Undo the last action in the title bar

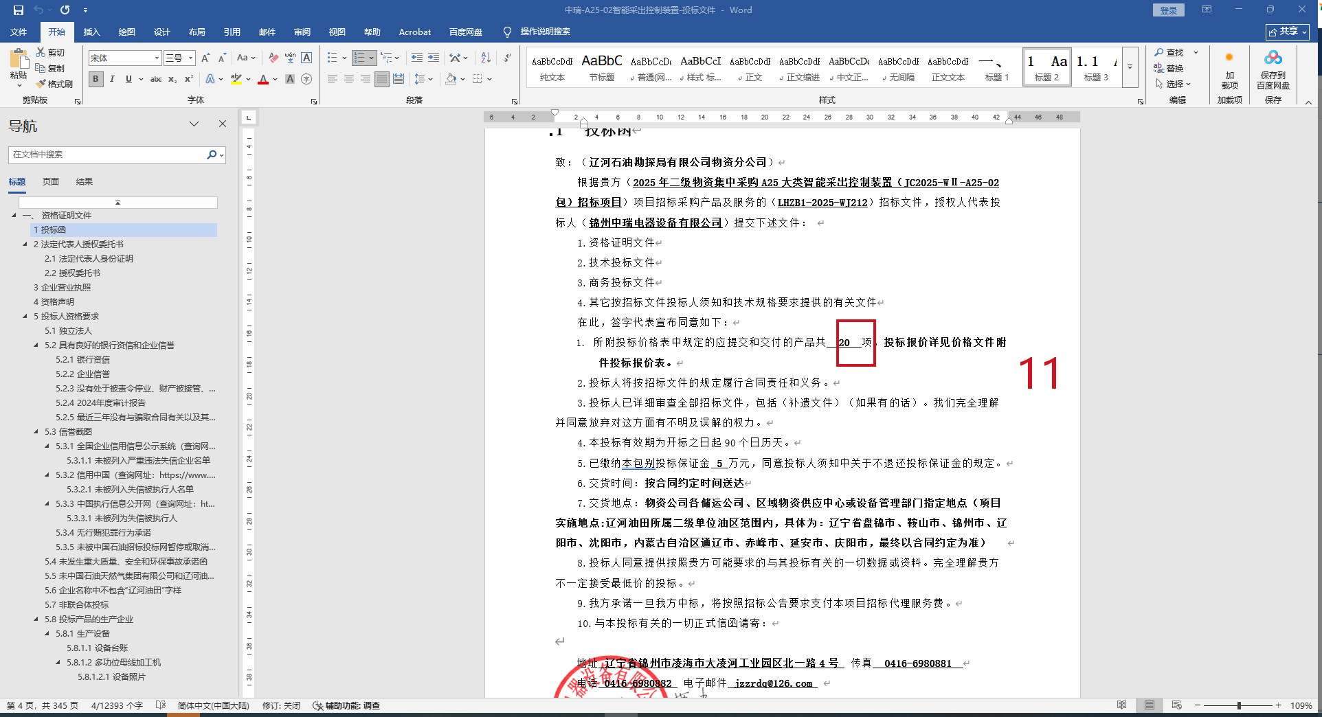tap(38, 10)
